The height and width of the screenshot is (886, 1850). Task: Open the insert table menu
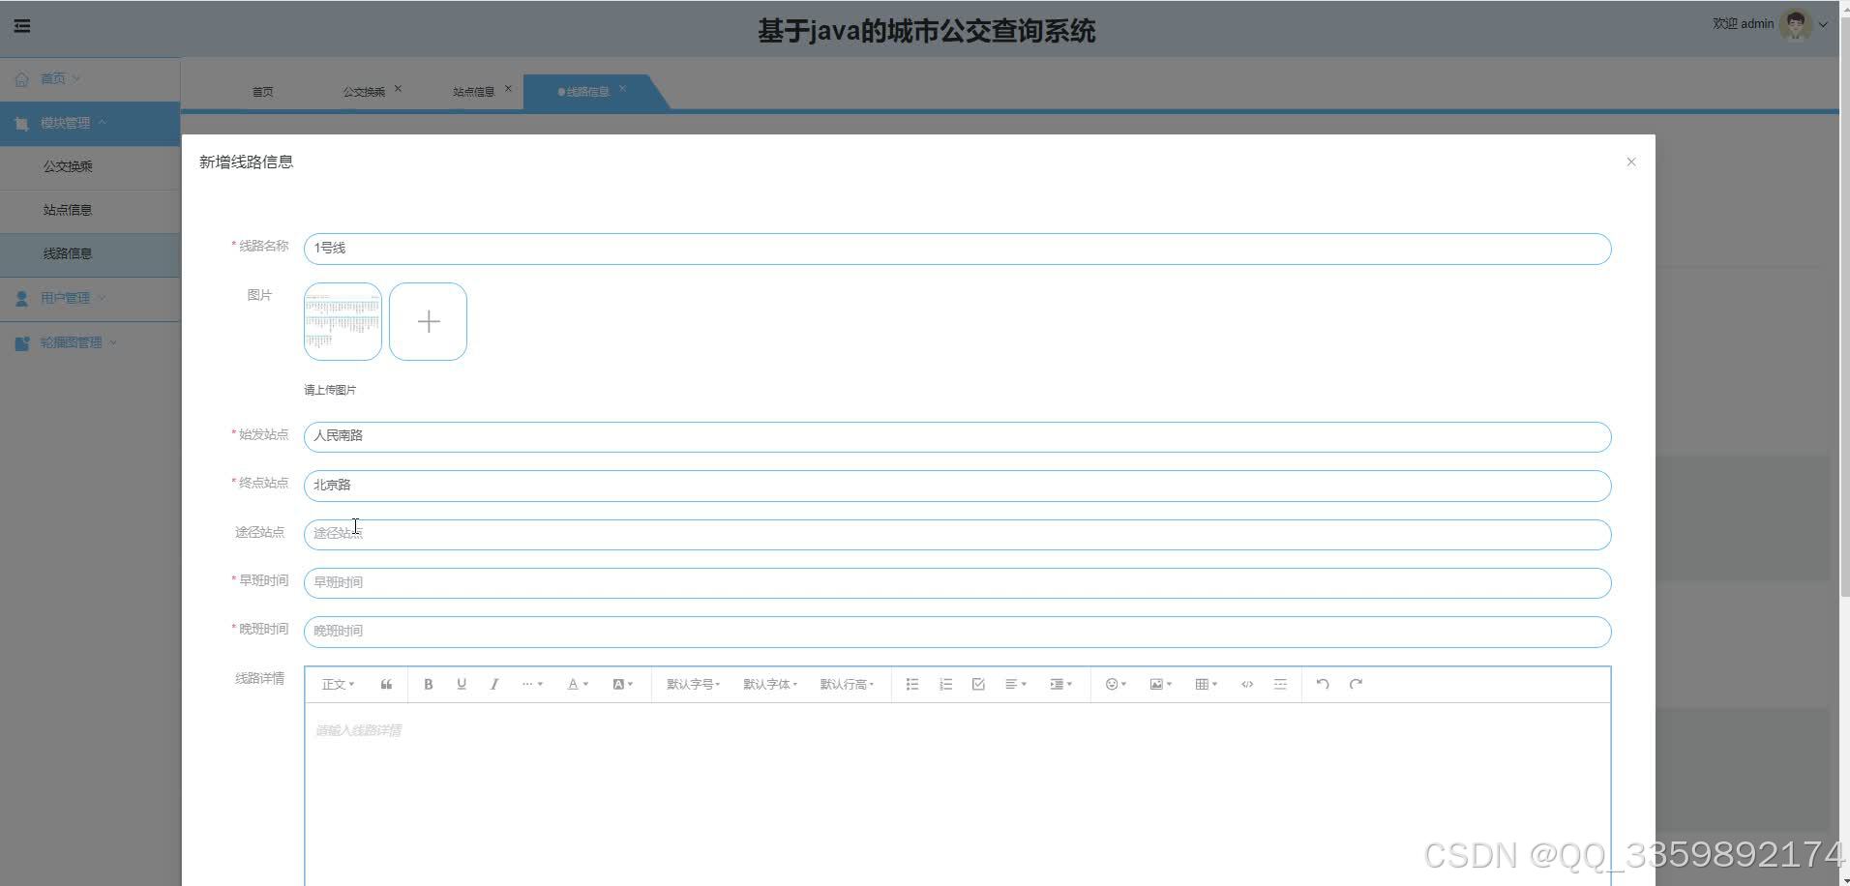point(1207,684)
